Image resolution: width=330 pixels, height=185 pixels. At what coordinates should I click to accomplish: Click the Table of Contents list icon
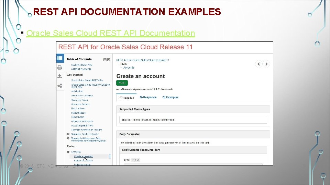(60, 58)
